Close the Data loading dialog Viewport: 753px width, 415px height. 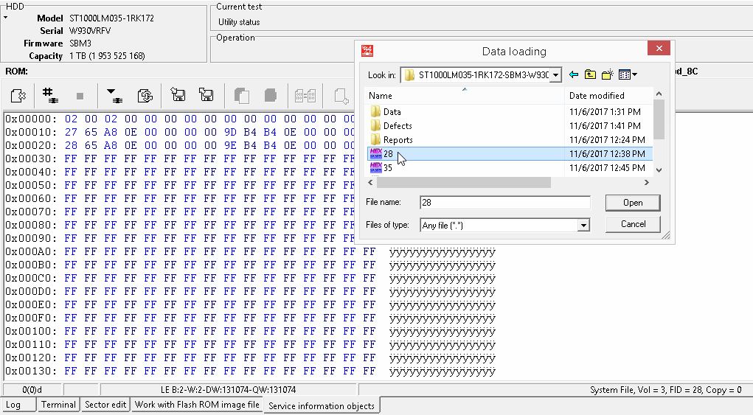(659, 48)
